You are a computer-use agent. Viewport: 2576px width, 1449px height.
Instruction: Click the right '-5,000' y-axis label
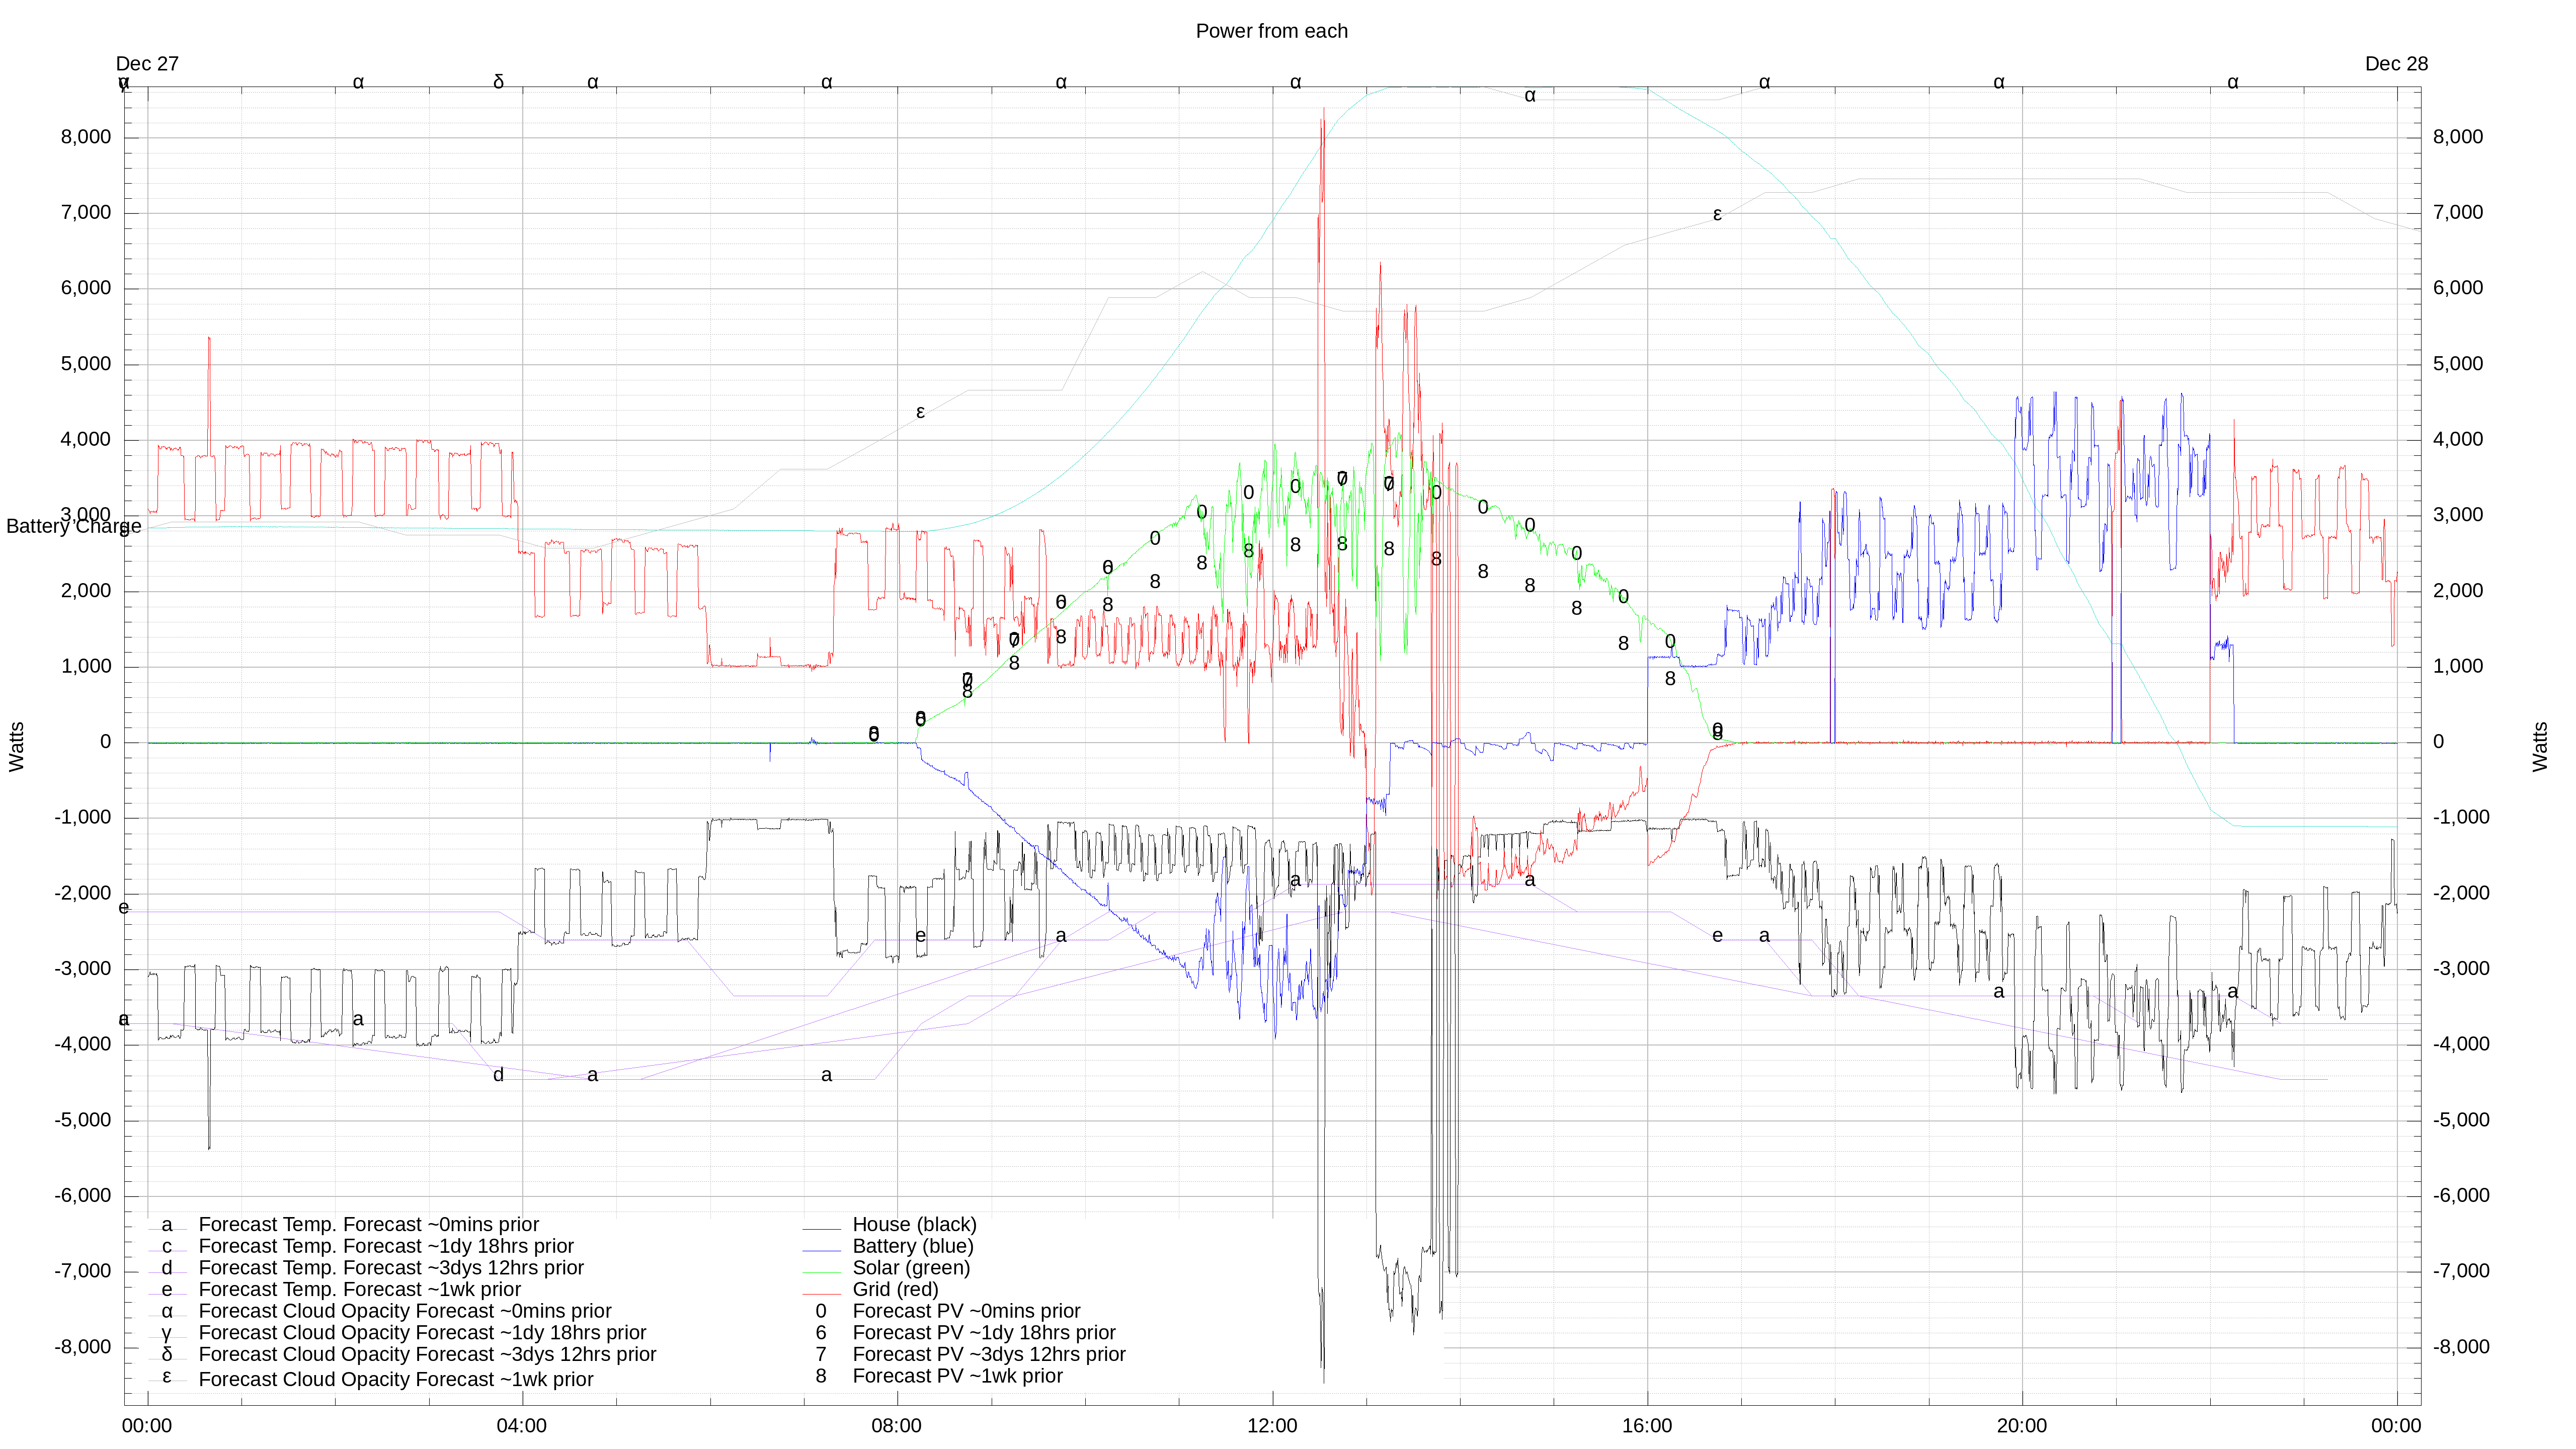2462,1120
